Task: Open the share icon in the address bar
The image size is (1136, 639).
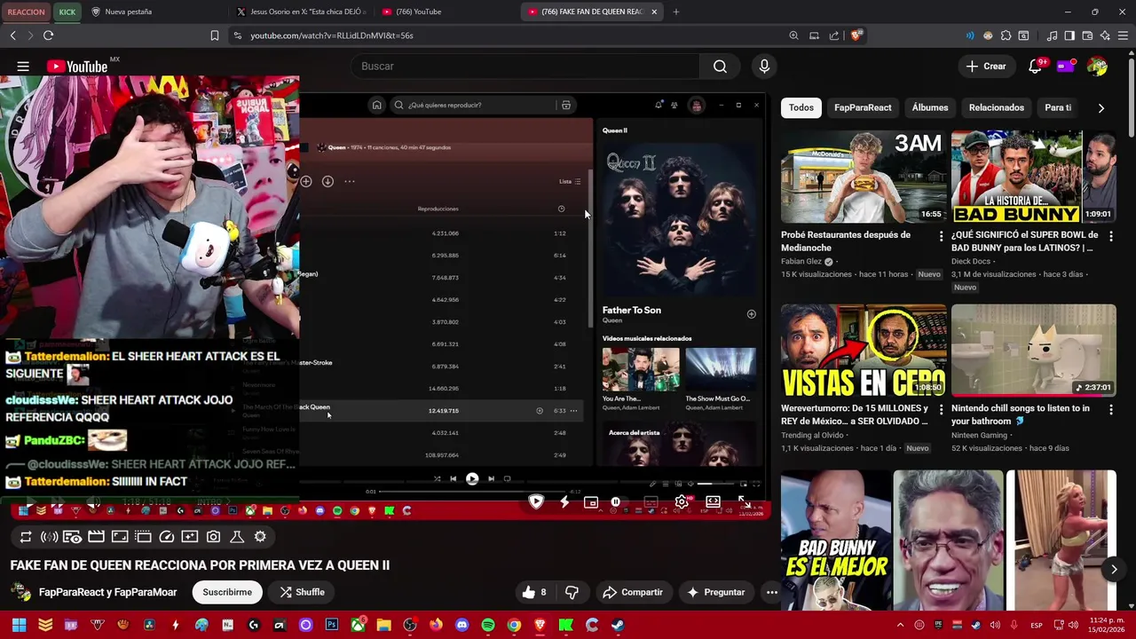Action: [834, 35]
